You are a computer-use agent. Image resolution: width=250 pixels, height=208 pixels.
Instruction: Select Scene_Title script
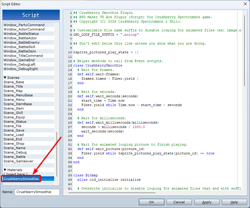click(x=29, y=86)
